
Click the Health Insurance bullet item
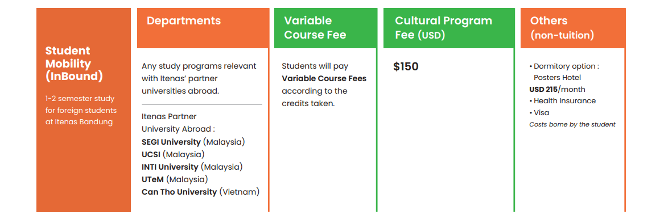click(x=562, y=101)
